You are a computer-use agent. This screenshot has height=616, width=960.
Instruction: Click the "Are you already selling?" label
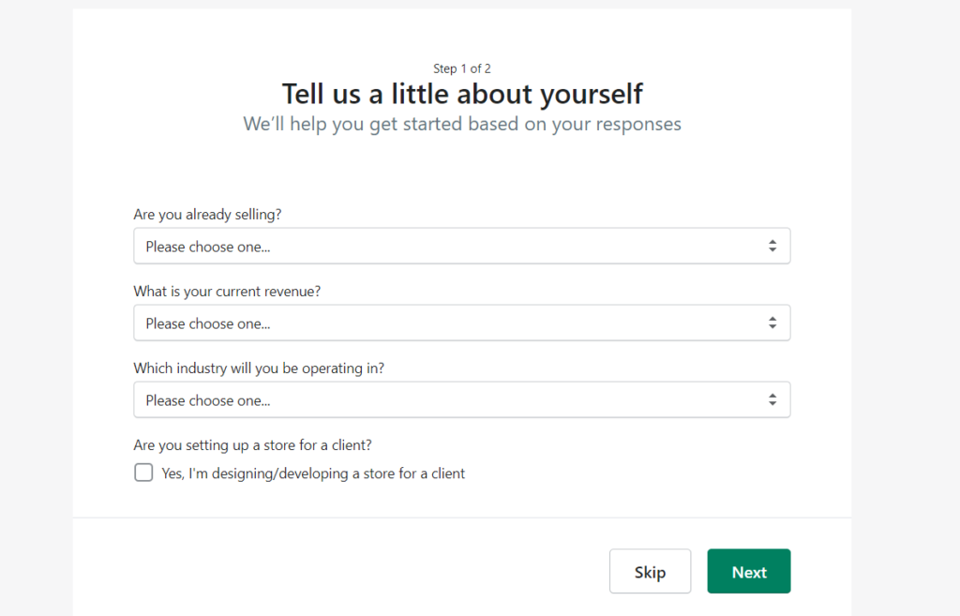tap(207, 215)
